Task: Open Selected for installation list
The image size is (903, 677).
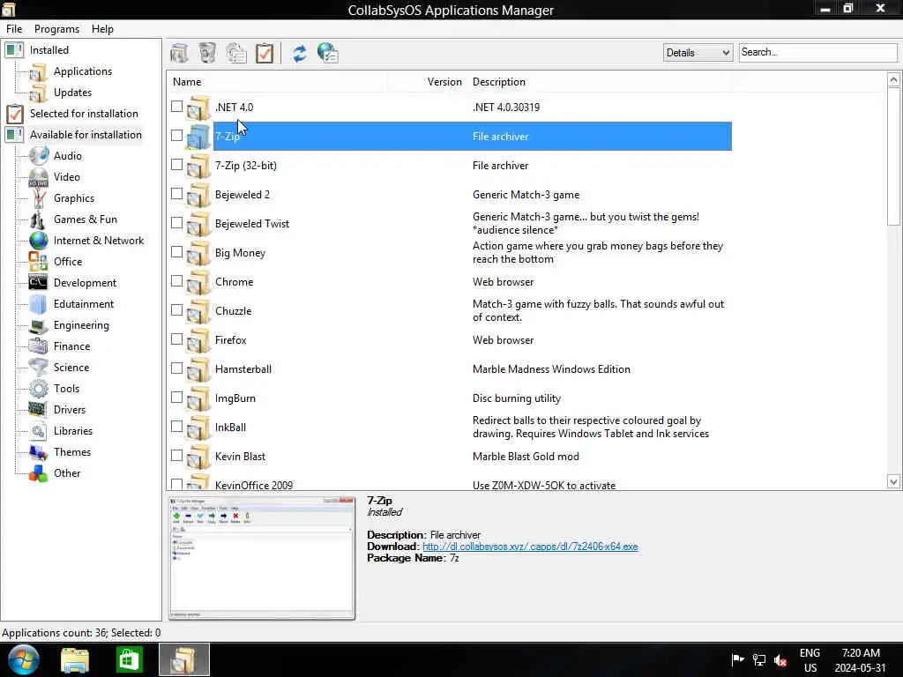Action: pos(84,114)
